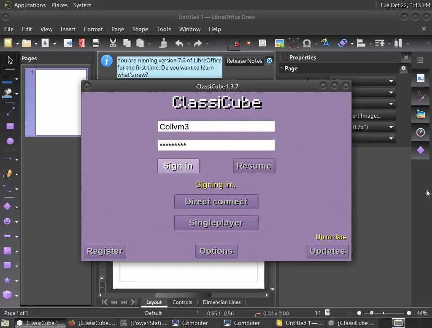Click the Copy icon in toolbar
This screenshot has width=432, height=328.
click(x=127, y=43)
